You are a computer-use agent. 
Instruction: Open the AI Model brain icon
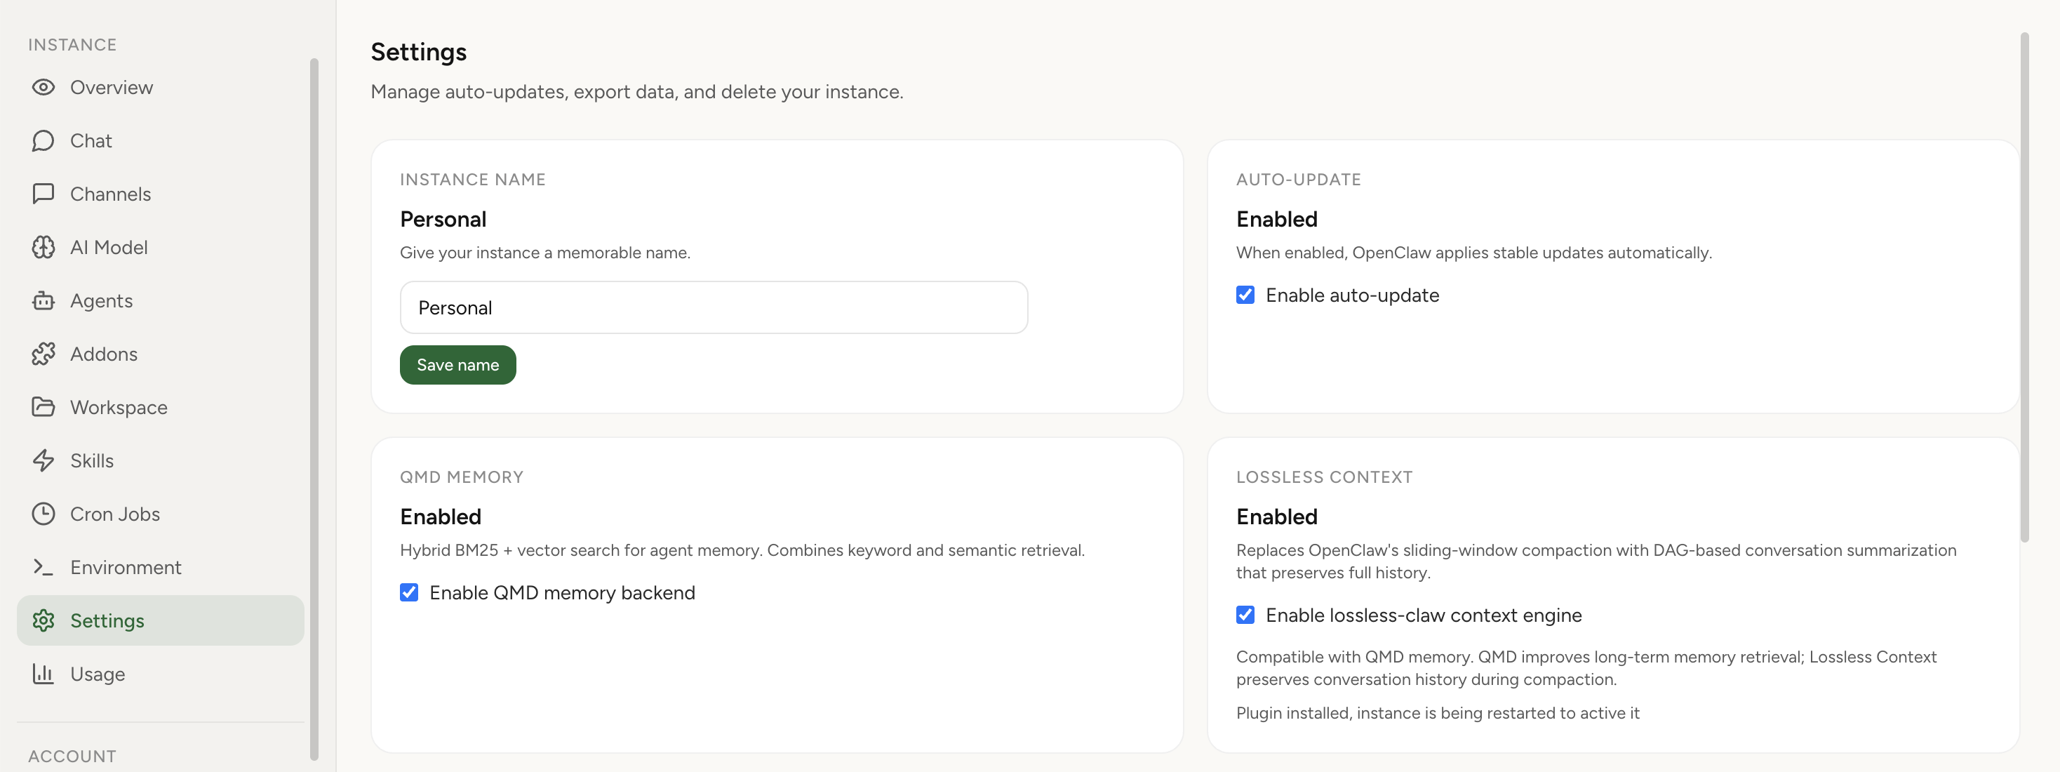[44, 246]
